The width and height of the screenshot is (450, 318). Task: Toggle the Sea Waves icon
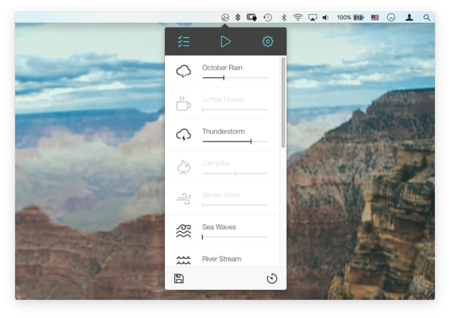pyautogui.click(x=183, y=231)
